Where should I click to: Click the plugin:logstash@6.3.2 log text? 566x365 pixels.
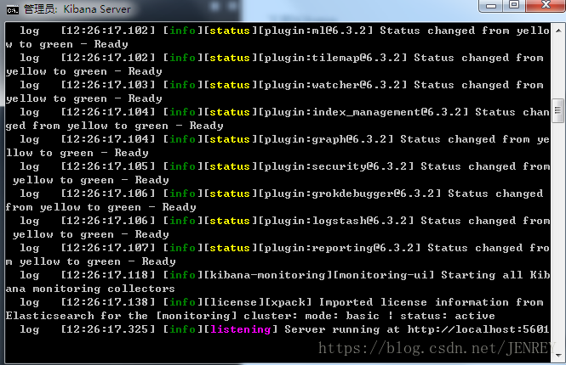coord(336,221)
